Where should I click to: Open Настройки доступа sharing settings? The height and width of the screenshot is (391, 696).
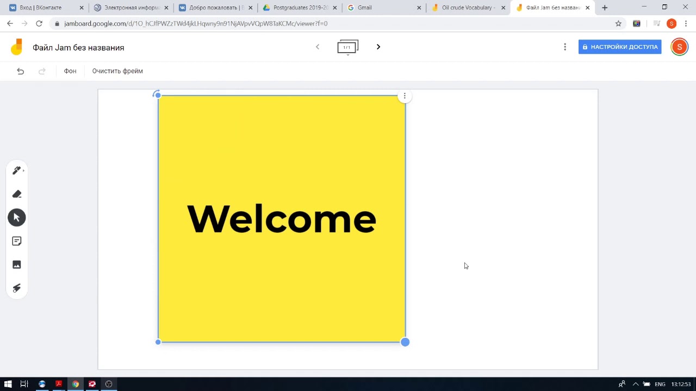620,47
